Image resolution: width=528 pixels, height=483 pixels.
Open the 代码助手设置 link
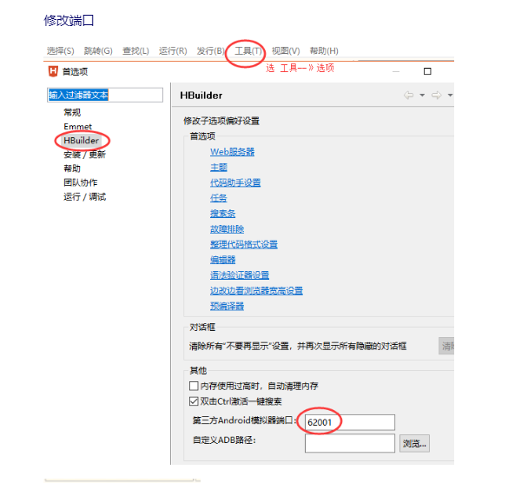[235, 183]
